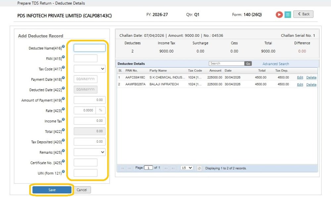This screenshot has width=331, height=197.
Task: Click help icon next to Payment Date [418]
Action: click(x=63, y=78)
